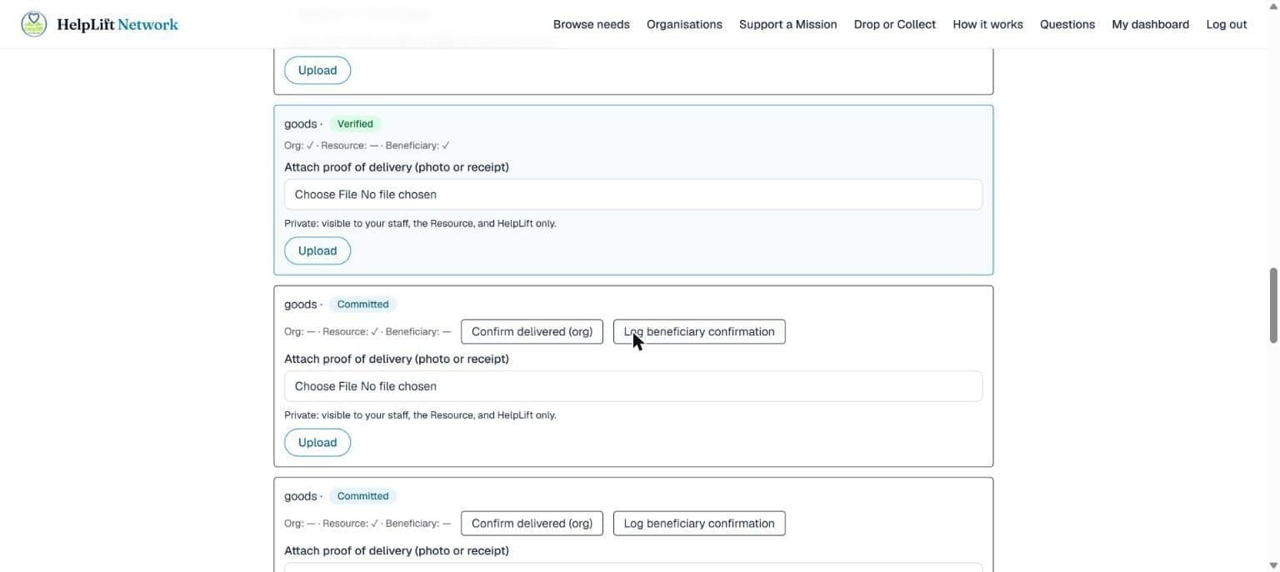Choose a file in the first Committed card
Viewport: 1280px width, 572px height.
click(x=633, y=386)
